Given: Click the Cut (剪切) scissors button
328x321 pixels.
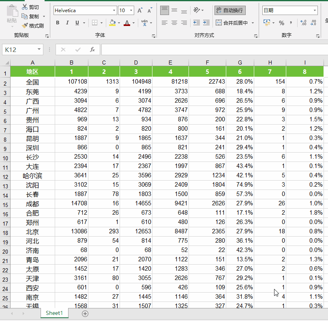Looking at the screenshot, I should [30, 7].
